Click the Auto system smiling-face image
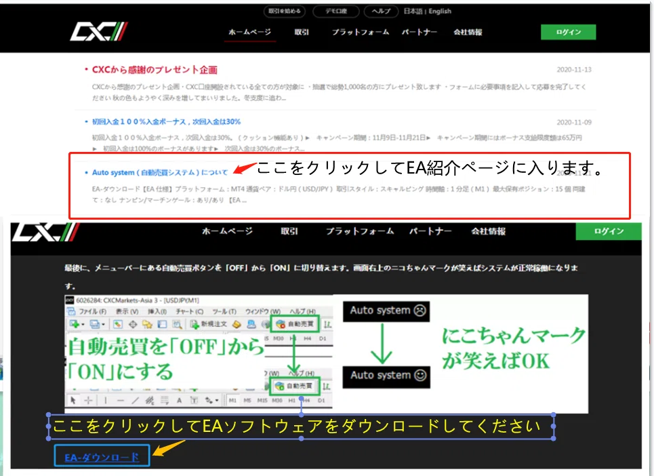 coord(386,377)
